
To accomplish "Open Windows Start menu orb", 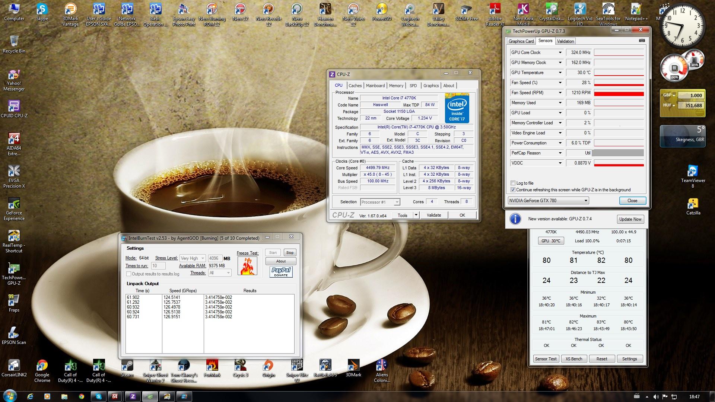I will click(x=10, y=396).
